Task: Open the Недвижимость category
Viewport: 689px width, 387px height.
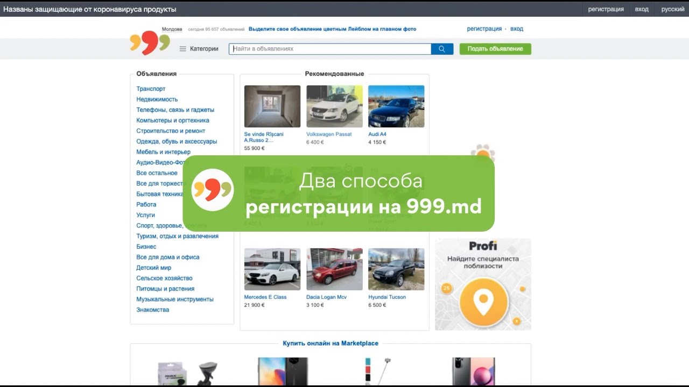Action: (157, 99)
